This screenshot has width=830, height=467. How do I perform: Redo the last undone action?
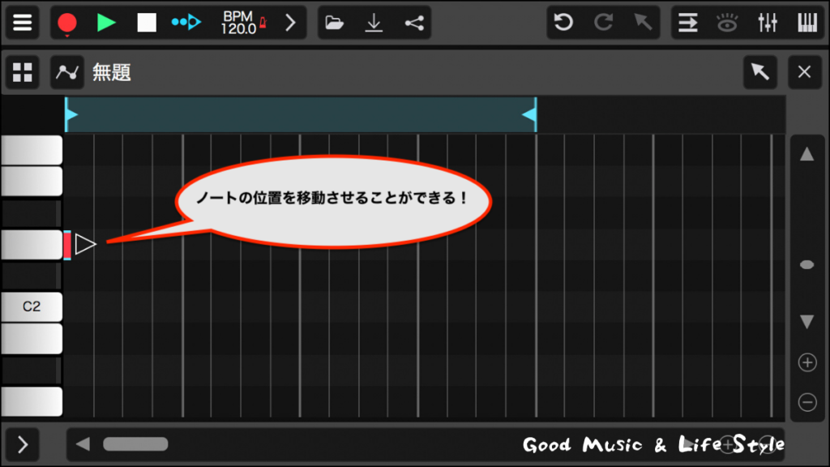tap(603, 23)
